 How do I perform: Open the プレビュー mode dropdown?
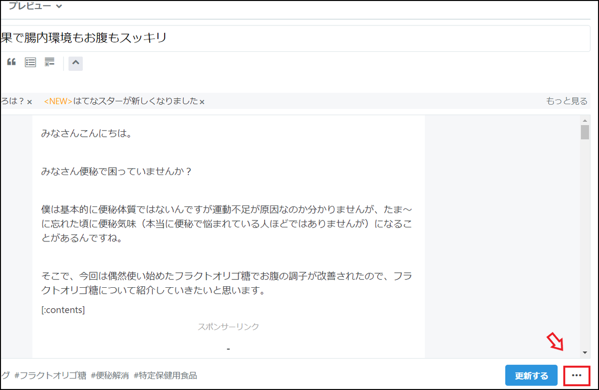[x=35, y=7]
